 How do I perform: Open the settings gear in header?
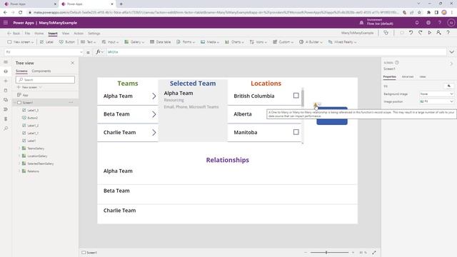(x=428, y=23)
